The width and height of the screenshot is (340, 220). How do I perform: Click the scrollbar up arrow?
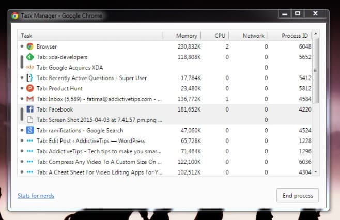[x=316, y=34]
